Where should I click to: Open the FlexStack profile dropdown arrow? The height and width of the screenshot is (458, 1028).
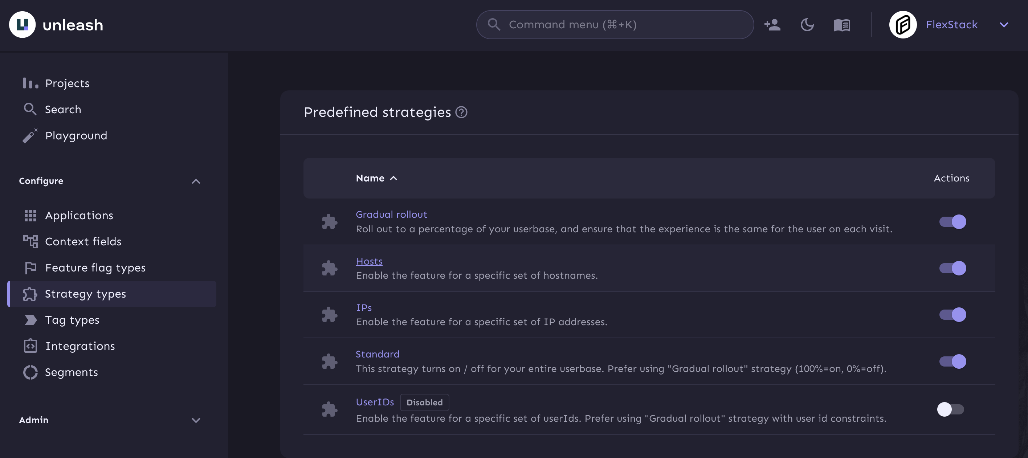pyautogui.click(x=1004, y=25)
